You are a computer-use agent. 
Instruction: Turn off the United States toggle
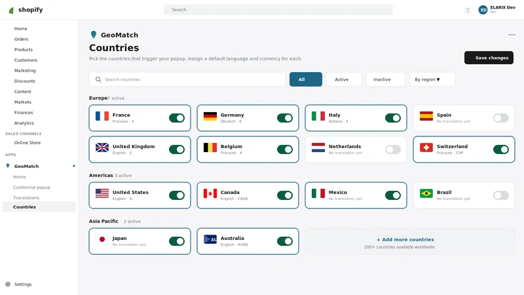[177, 195]
